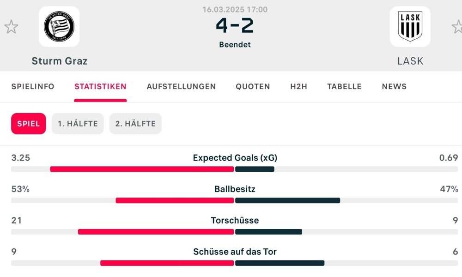Switch to the 1. HÄLFTE statistics view
This screenshot has width=462, height=277.
tap(78, 123)
